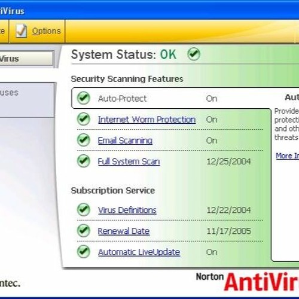This screenshot has height=299, width=299.
Task: Click the Security Scanning Features heading
Action: [x=127, y=79]
